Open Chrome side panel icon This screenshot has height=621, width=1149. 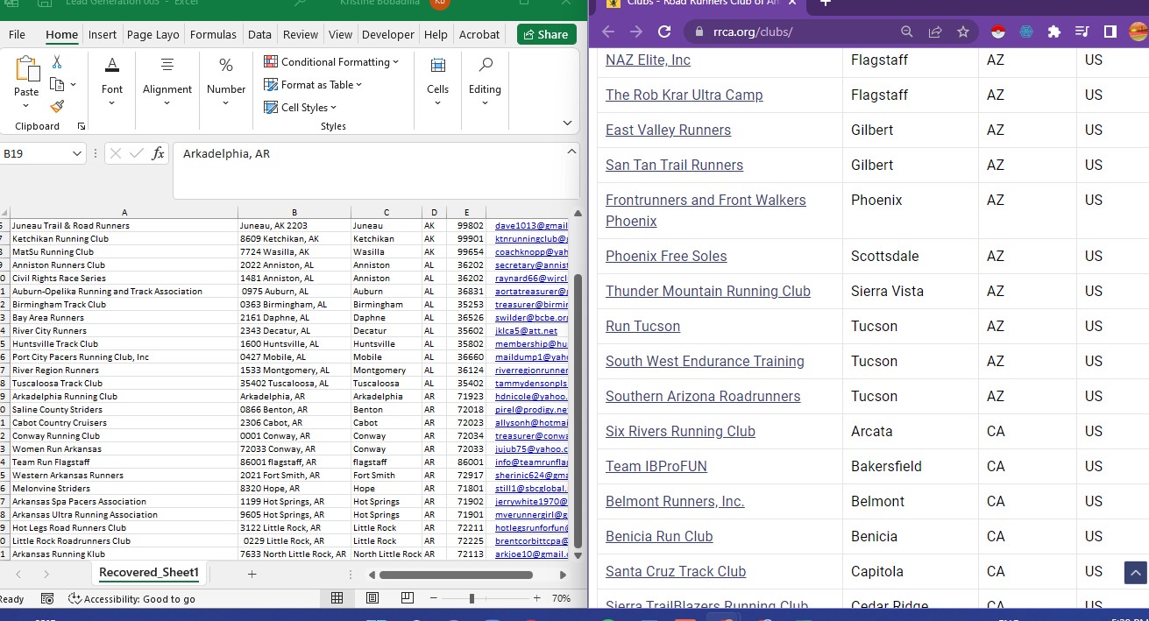tap(1110, 32)
